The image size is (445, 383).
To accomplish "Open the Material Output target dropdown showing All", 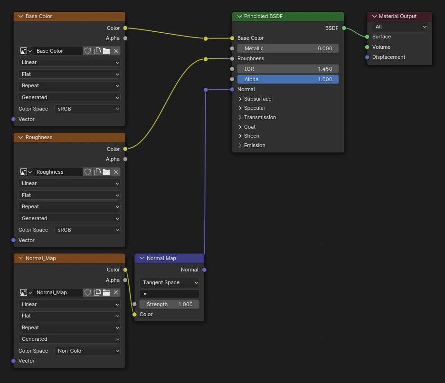I will [x=399, y=27].
